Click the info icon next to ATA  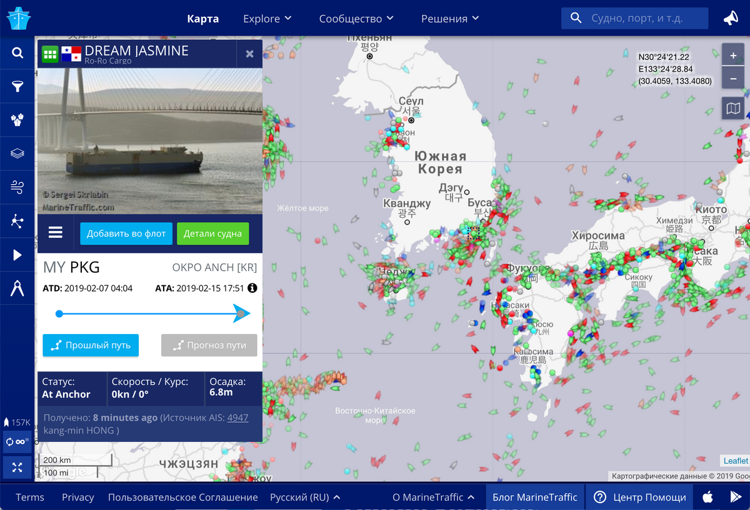(x=252, y=288)
